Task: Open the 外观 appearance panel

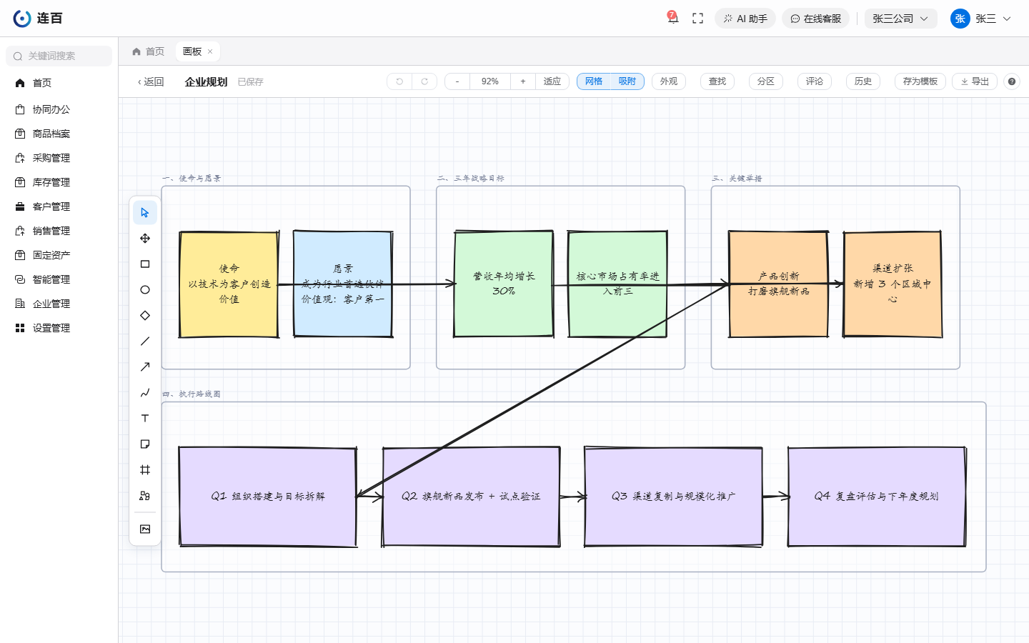Action: click(x=669, y=81)
